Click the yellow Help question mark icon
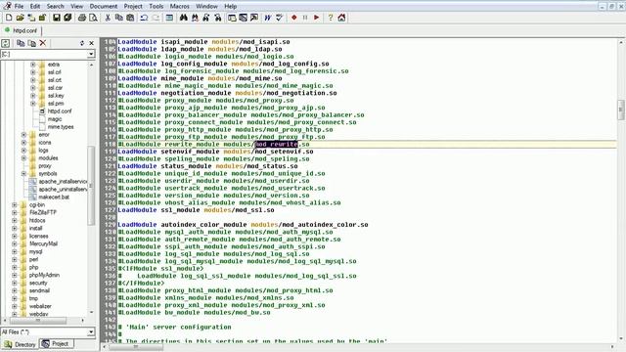Image resolution: width=626 pixels, height=352 pixels. [x=331, y=18]
